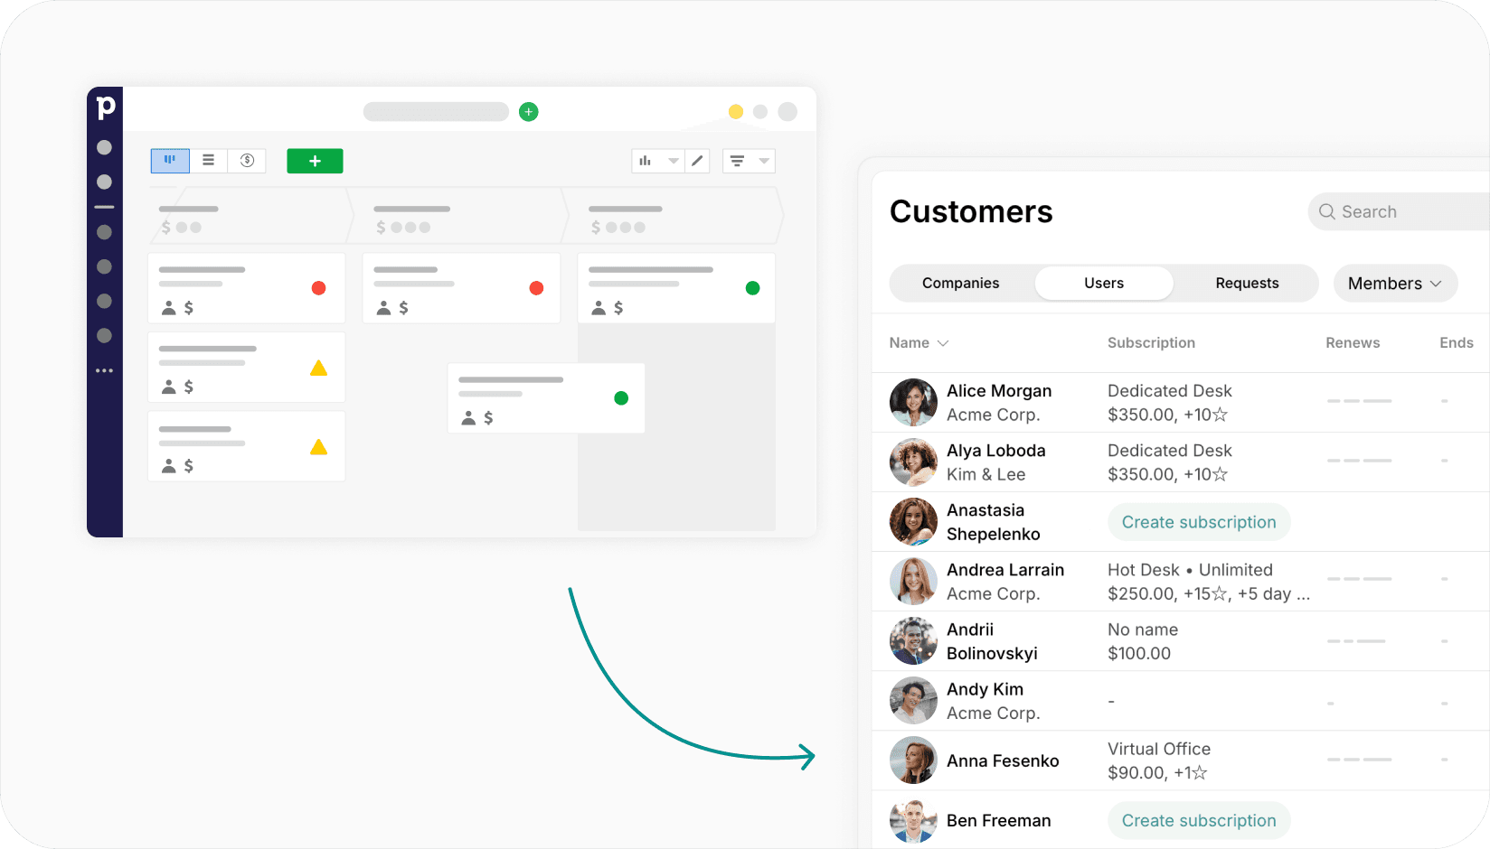The height and width of the screenshot is (849, 1490).
Task: Switch to the list view icon
Action: (x=208, y=160)
